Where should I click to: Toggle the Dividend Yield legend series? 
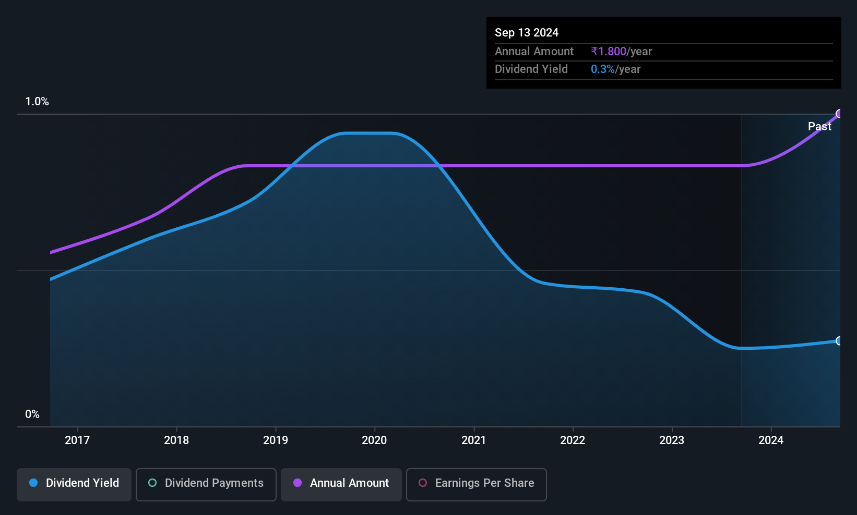pyautogui.click(x=74, y=484)
